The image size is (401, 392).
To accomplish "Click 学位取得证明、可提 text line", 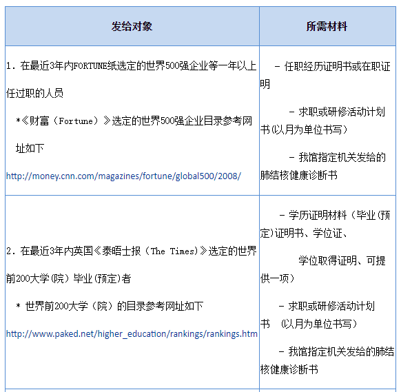I will [x=342, y=261].
